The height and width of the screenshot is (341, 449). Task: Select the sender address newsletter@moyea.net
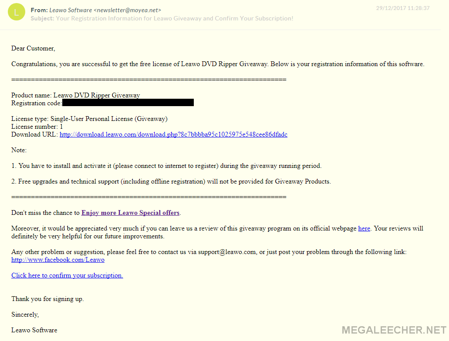(x=128, y=10)
